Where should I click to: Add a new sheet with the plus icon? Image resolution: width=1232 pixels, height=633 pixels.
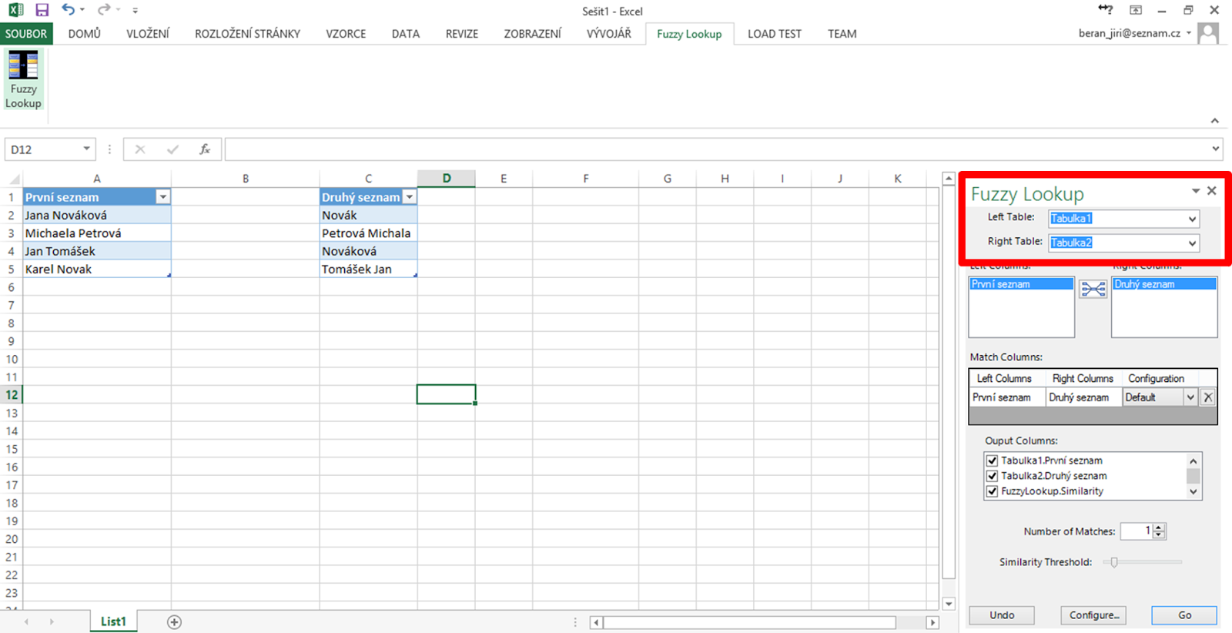tap(174, 622)
